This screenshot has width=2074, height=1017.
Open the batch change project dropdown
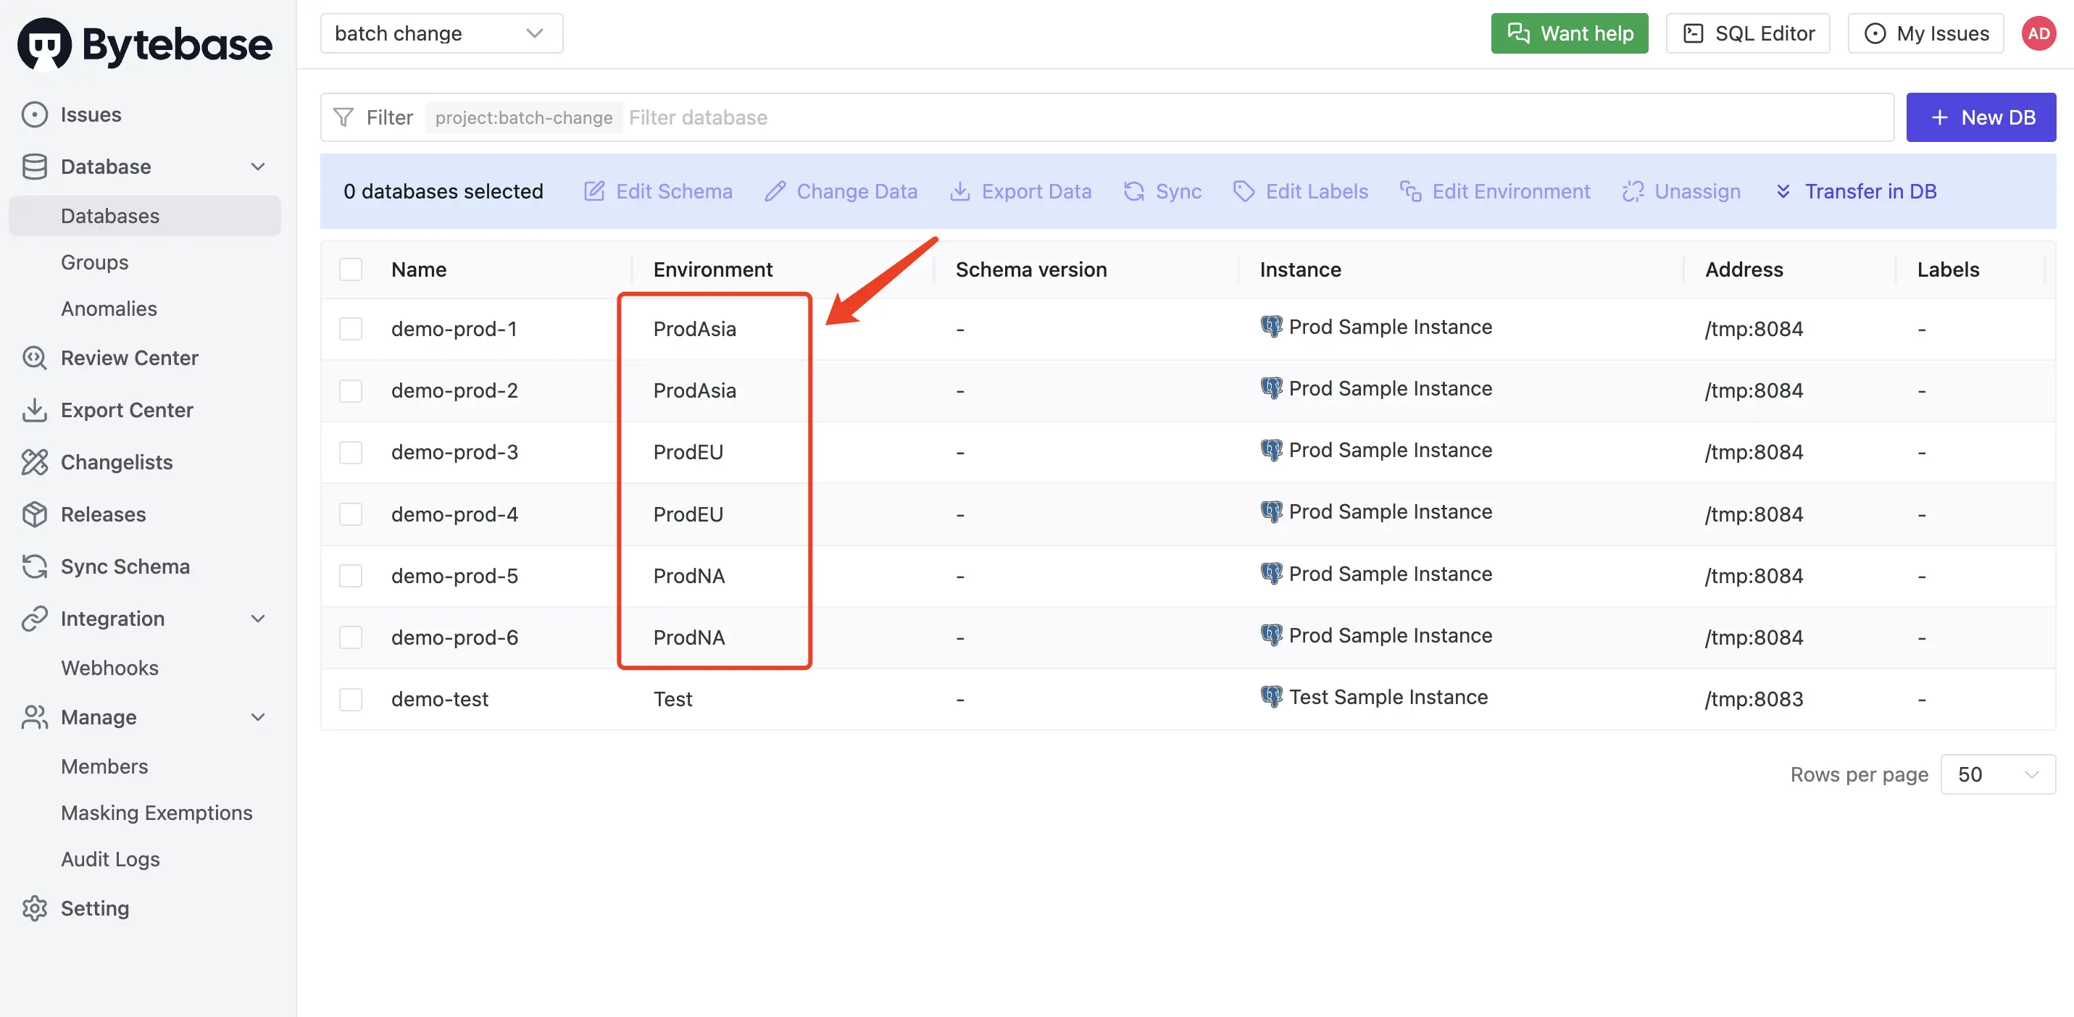tap(441, 34)
